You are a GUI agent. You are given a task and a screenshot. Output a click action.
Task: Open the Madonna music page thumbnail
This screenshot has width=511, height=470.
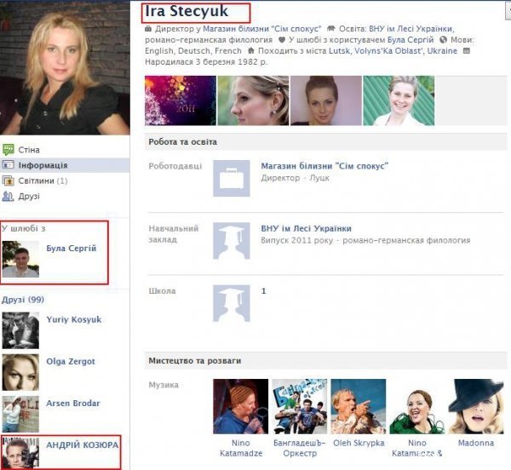[476, 406]
